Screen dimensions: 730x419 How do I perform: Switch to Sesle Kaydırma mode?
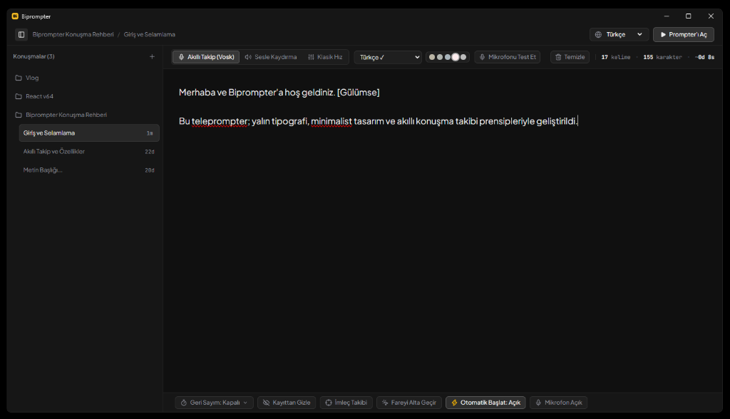[x=270, y=57]
